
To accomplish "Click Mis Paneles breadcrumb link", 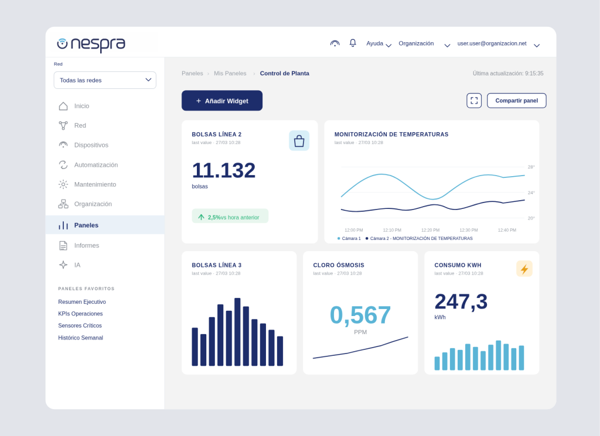I will [230, 73].
